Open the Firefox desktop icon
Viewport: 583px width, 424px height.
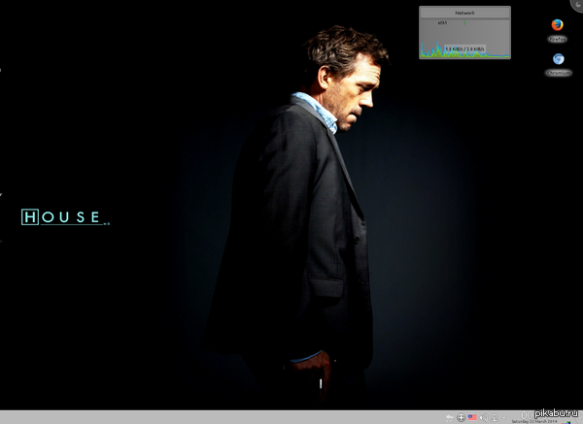[x=557, y=25]
